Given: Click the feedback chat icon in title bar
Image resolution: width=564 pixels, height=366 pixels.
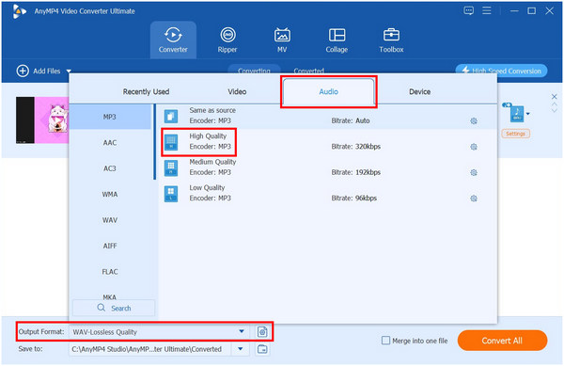Looking at the screenshot, I should click(468, 10).
